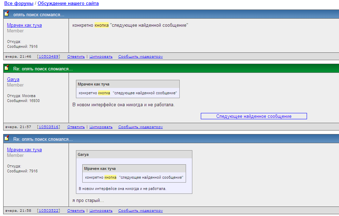339x216 pixels.
Task: Open message ID link 10503489
Action: point(49,57)
